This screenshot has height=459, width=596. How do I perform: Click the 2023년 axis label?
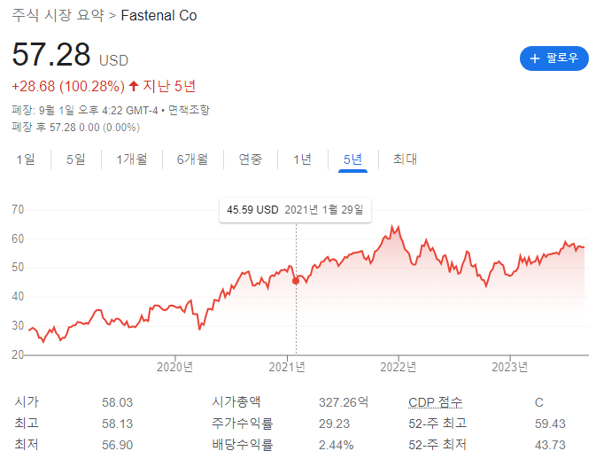pos(510,367)
